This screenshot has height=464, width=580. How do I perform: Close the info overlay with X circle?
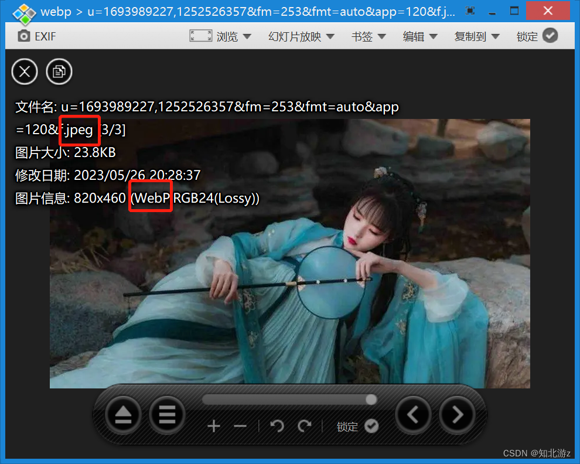click(x=25, y=71)
